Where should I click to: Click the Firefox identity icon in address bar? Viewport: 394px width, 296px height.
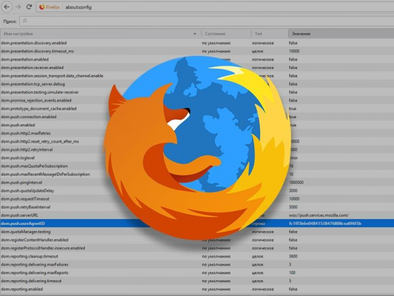pyautogui.click(x=42, y=7)
